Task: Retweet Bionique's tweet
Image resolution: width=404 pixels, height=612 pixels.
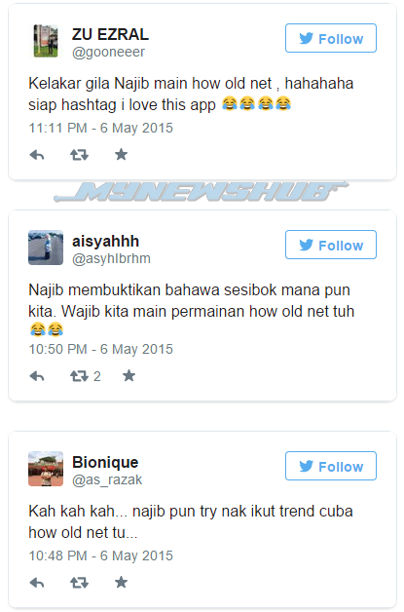Action: pyautogui.click(x=79, y=583)
